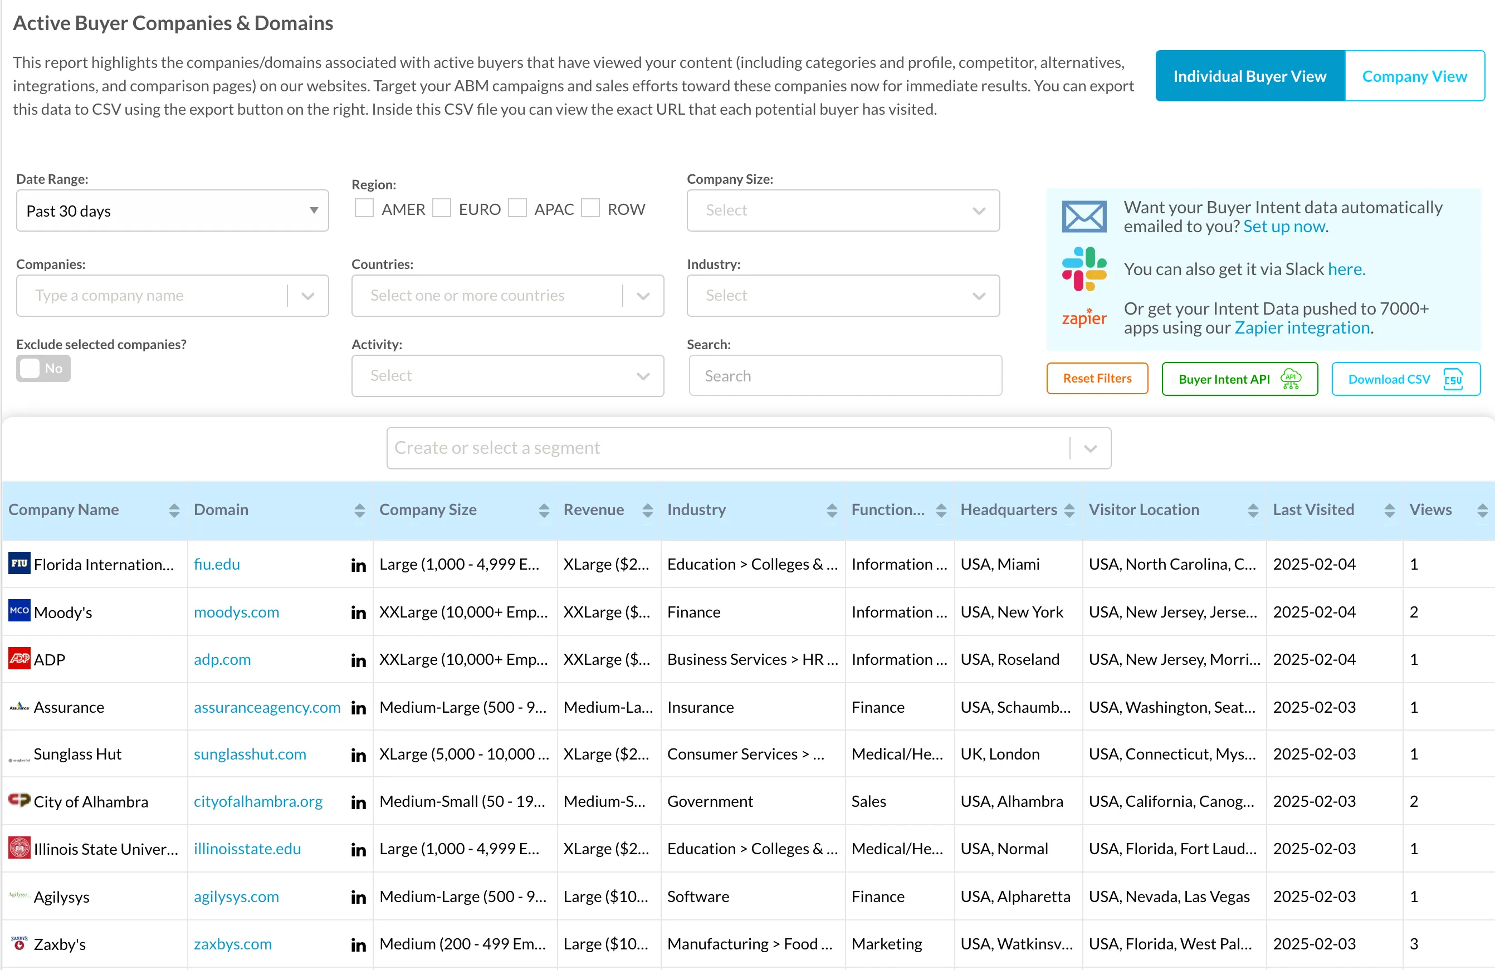Expand the Countries selector
The width and height of the screenshot is (1495, 970).
(x=643, y=296)
